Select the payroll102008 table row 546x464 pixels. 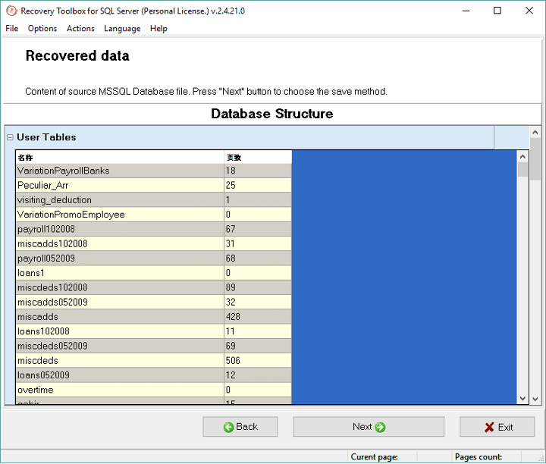153,229
